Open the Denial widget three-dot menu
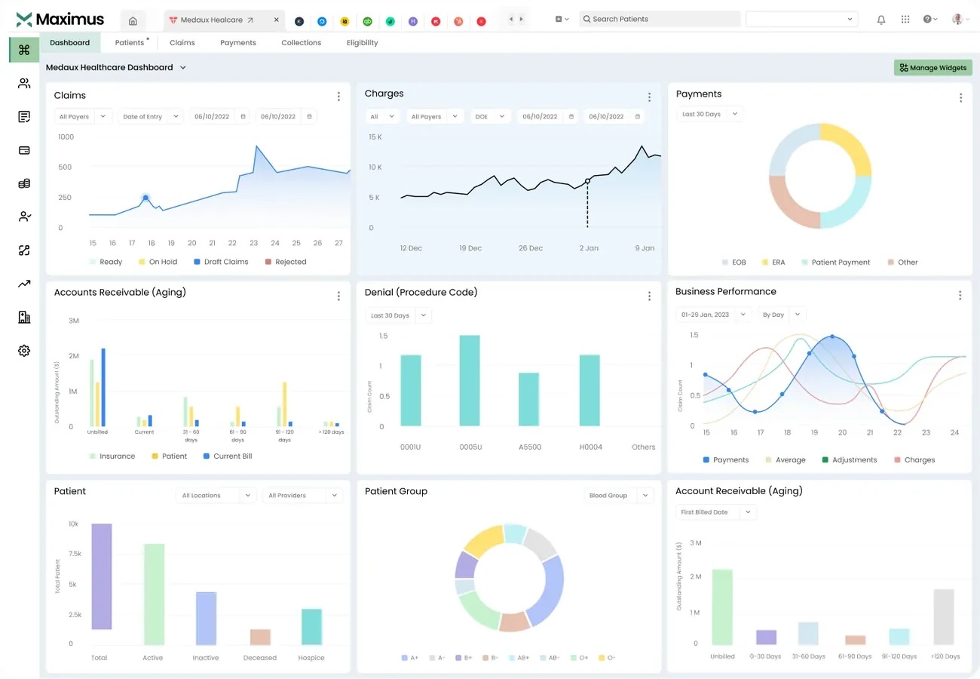The height and width of the screenshot is (679, 980). [x=649, y=296]
